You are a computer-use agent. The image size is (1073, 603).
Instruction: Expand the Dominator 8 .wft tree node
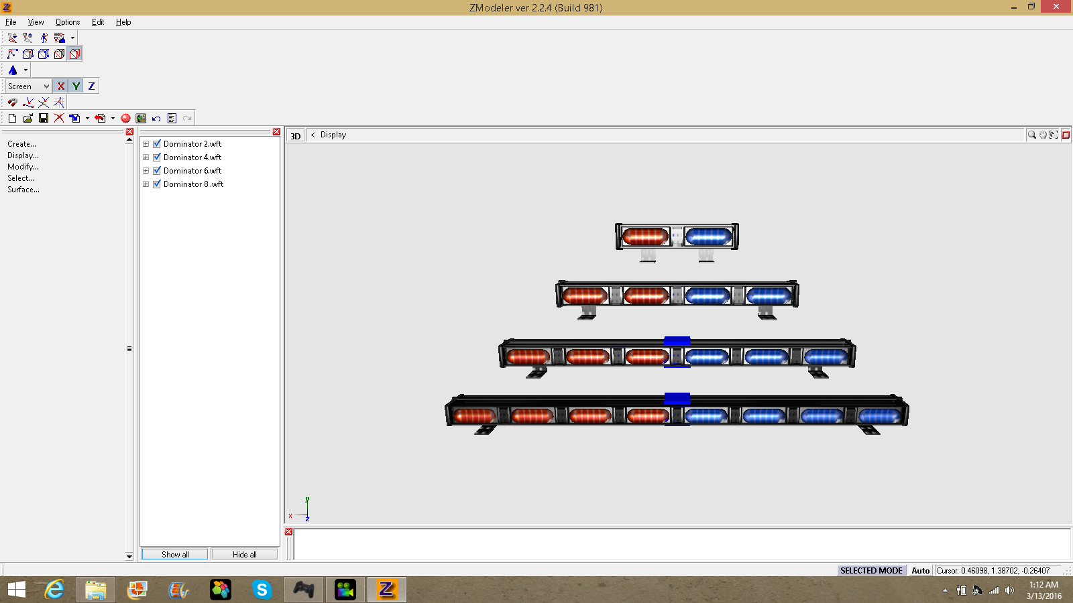coord(146,184)
